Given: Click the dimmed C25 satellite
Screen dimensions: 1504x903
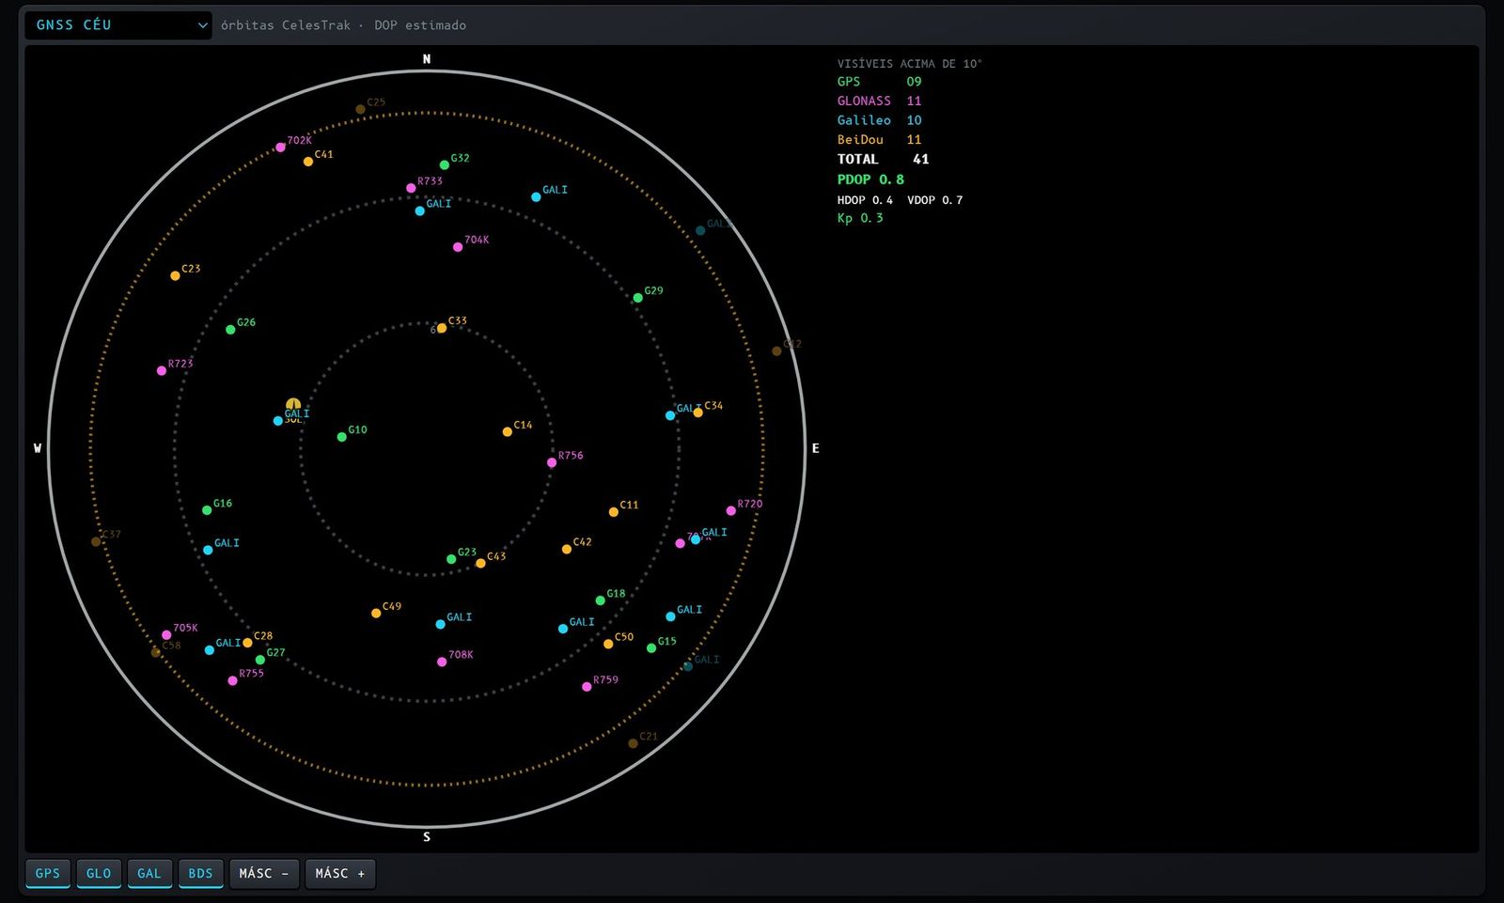Looking at the screenshot, I should point(360,109).
